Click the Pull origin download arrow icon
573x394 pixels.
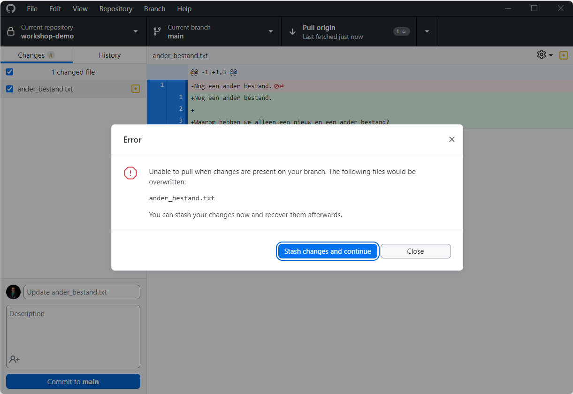(x=293, y=31)
